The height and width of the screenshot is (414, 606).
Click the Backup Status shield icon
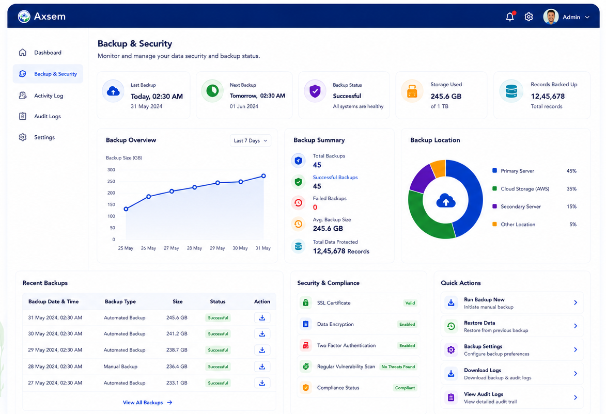tap(315, 91)
